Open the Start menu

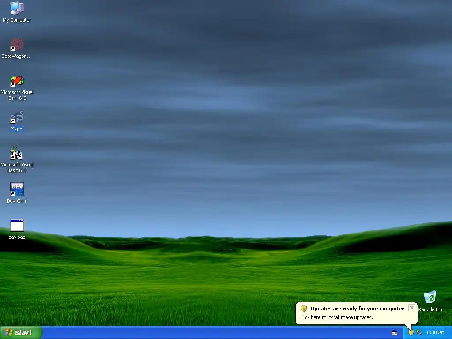[21, 332]
